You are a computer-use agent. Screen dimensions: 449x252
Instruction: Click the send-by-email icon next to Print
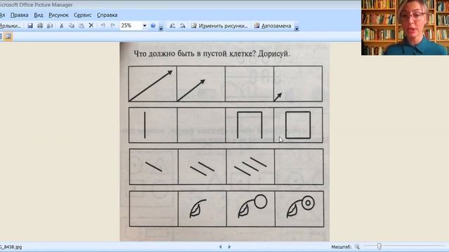point(50,26)
